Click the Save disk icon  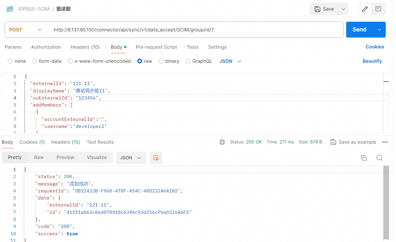[x=317, y=9]
